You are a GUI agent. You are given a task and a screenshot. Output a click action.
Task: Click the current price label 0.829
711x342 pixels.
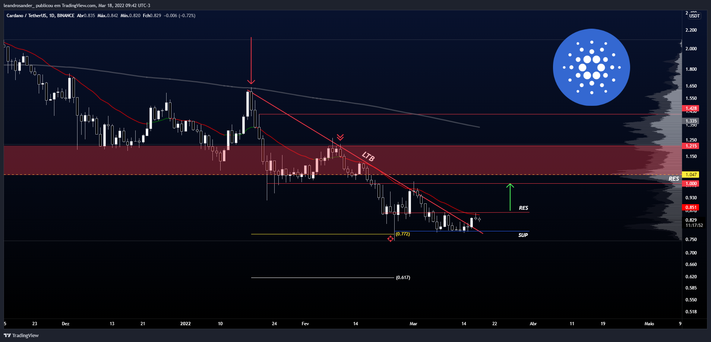click(x=691, y=220)
